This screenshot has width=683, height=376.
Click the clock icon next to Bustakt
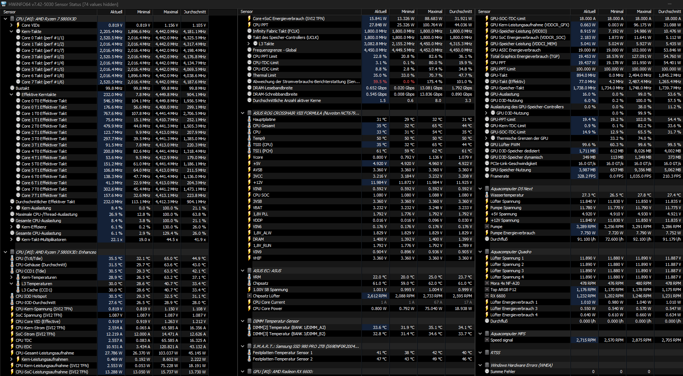coord(12,88)
